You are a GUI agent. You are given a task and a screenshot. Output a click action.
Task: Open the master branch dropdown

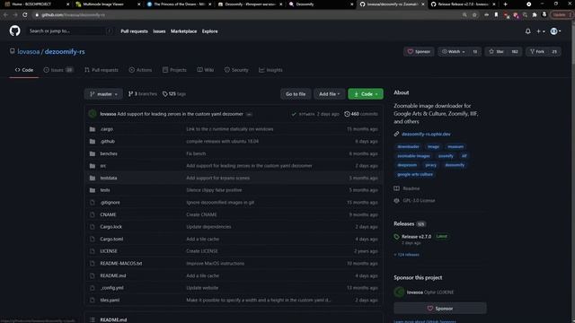[x=104, y=94]
